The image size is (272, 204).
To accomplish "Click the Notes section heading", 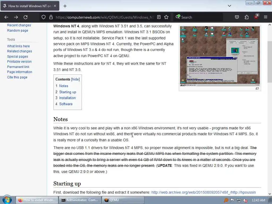I will 61,119.
